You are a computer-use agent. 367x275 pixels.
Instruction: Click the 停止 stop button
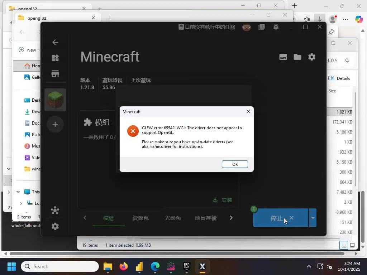tap(280, 218)
